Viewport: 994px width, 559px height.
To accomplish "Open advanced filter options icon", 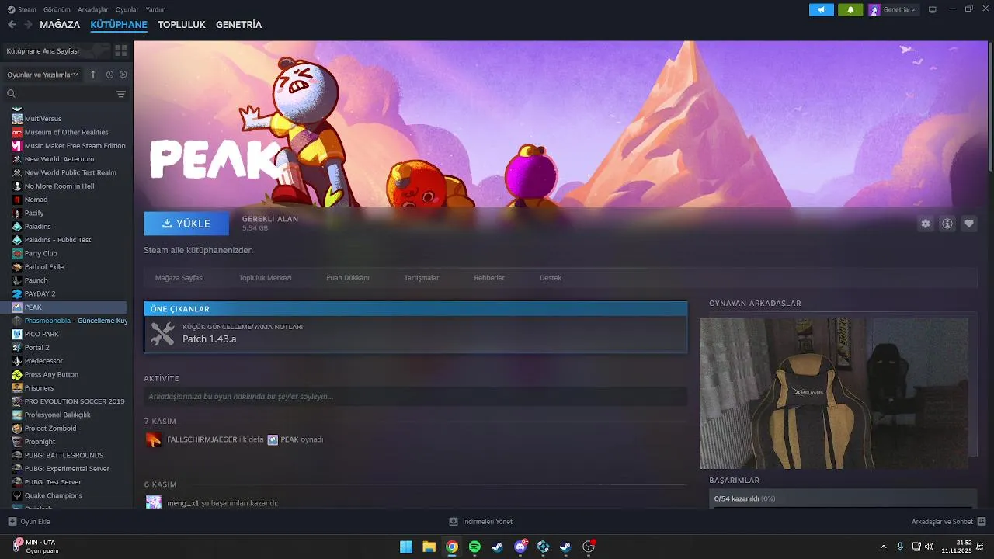I will pyautogui.click(x=121, y=94).
